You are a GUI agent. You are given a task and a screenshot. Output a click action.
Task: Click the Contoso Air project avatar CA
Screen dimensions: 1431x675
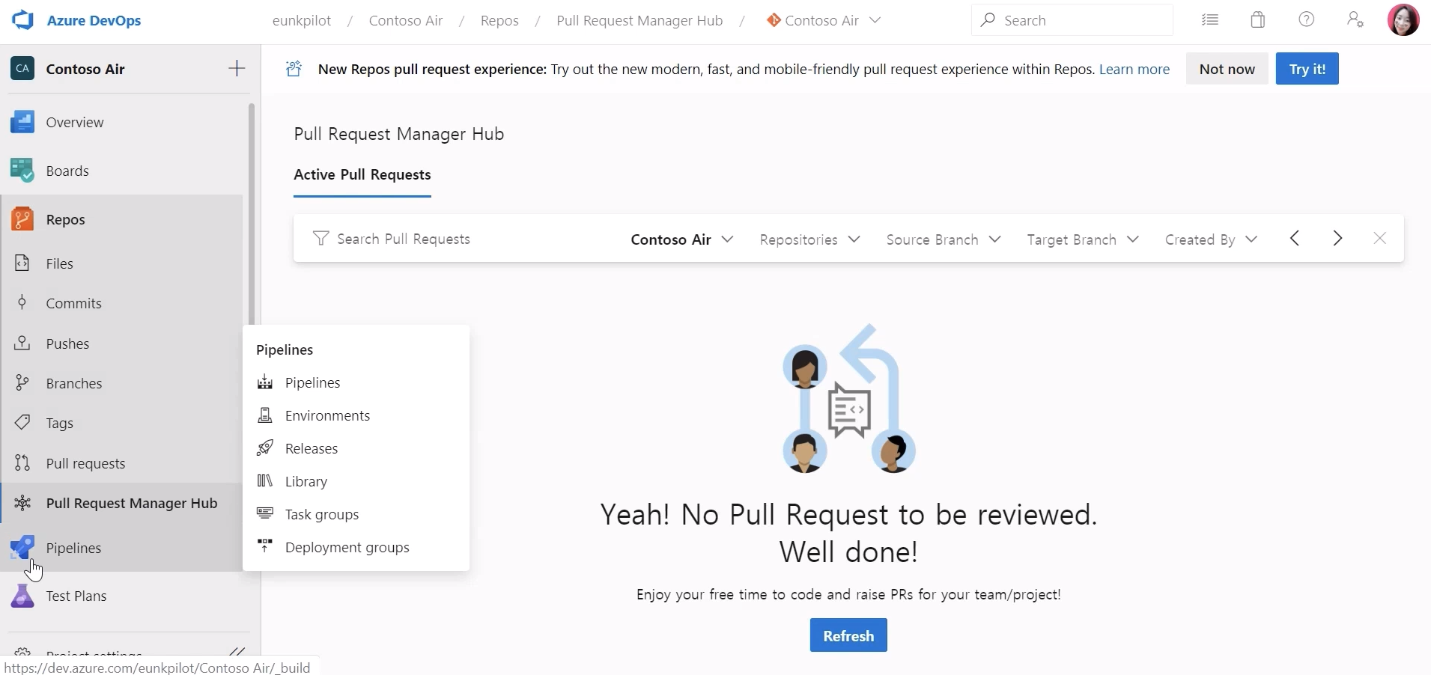(x=22, y=69)
